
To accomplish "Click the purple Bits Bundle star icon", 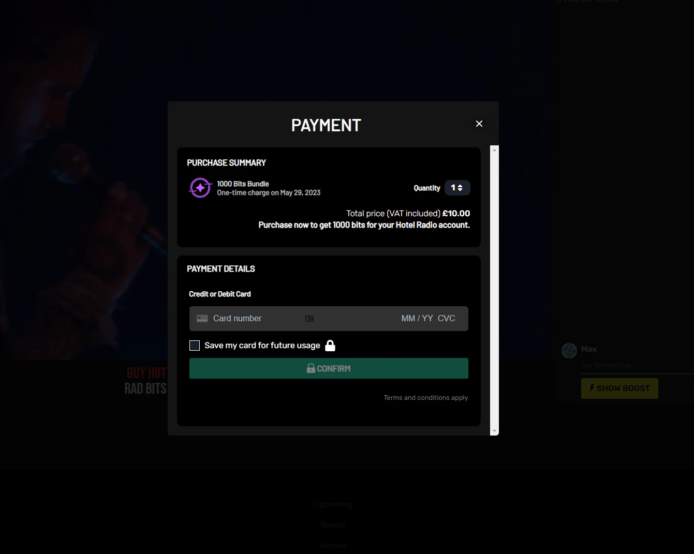I will click(x=200, y=188).
